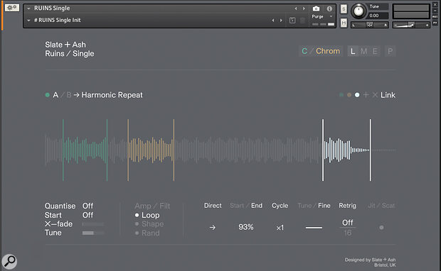Click the Start label next to End

point(237,206)
